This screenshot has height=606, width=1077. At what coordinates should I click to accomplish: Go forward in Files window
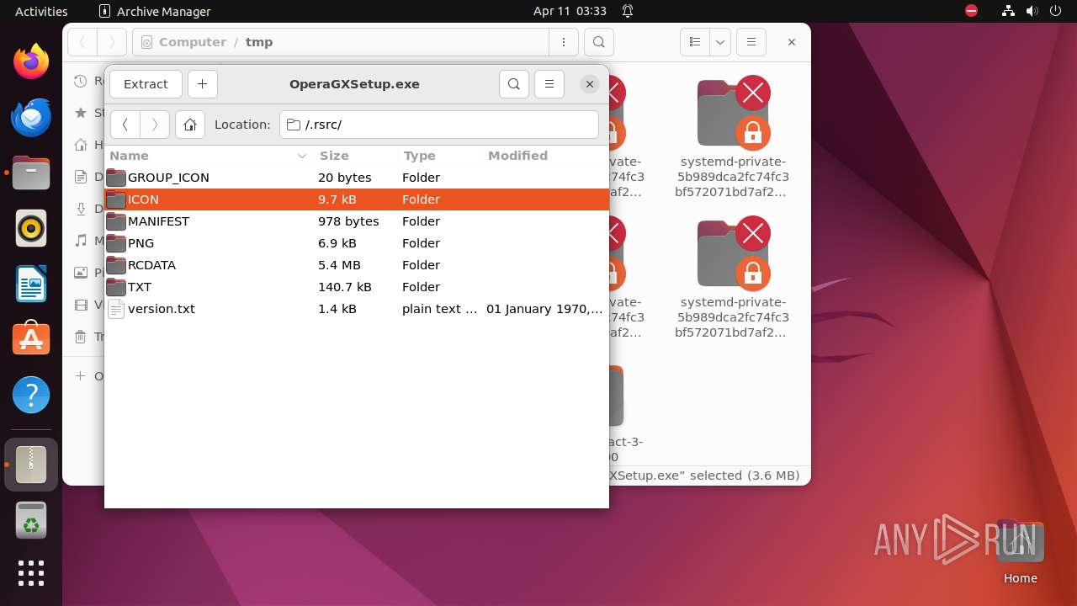coord(112,42)
